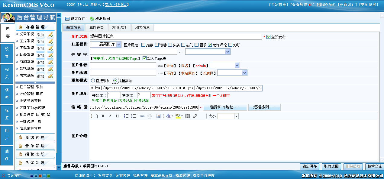Expand the 商城管理 navigation section

(x=35, y=137)
